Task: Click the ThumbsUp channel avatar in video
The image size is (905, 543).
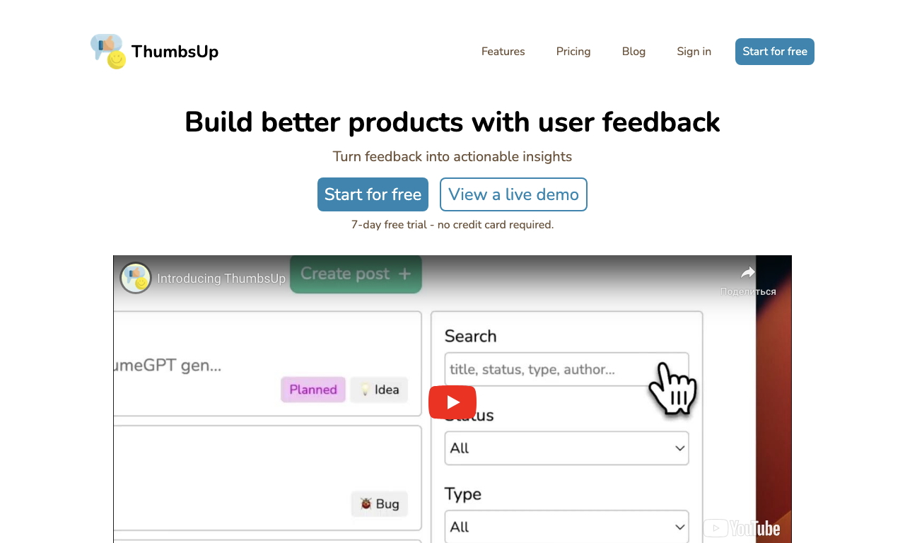Action: tap(136, 278)
